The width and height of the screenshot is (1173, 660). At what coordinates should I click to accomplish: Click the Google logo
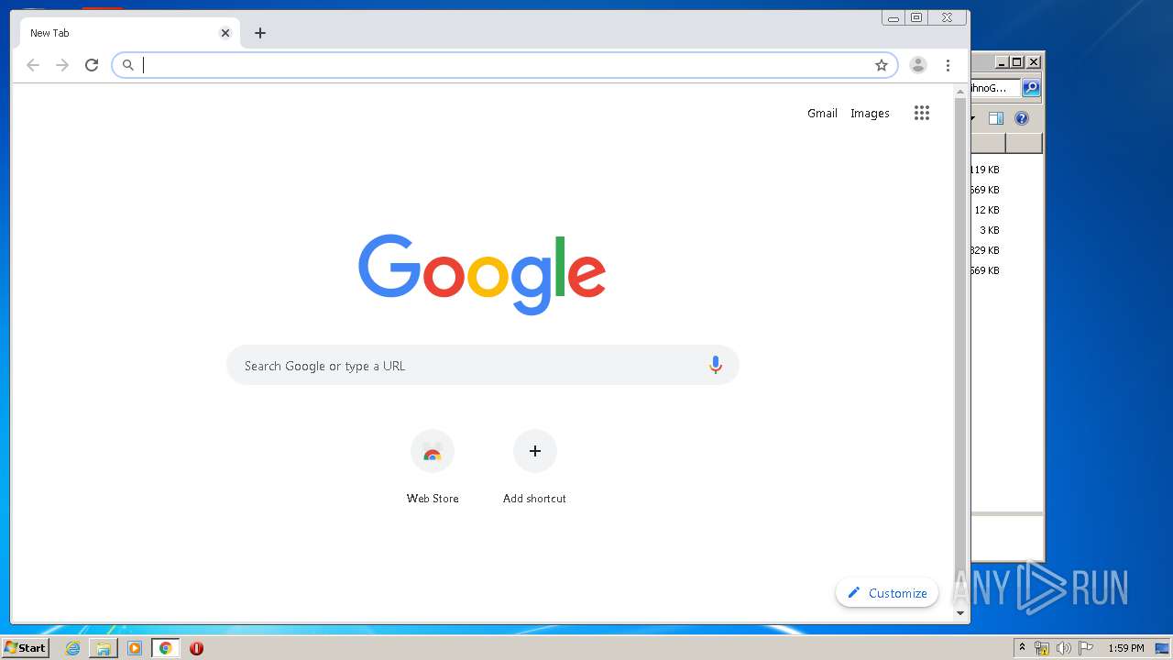(482, 274)
